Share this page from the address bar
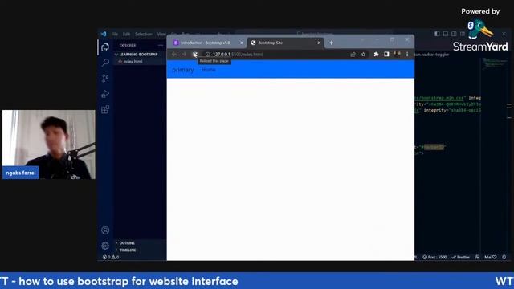Image resolution: width=514 pixels, height=289 pixels. click(x=353, y=55)
